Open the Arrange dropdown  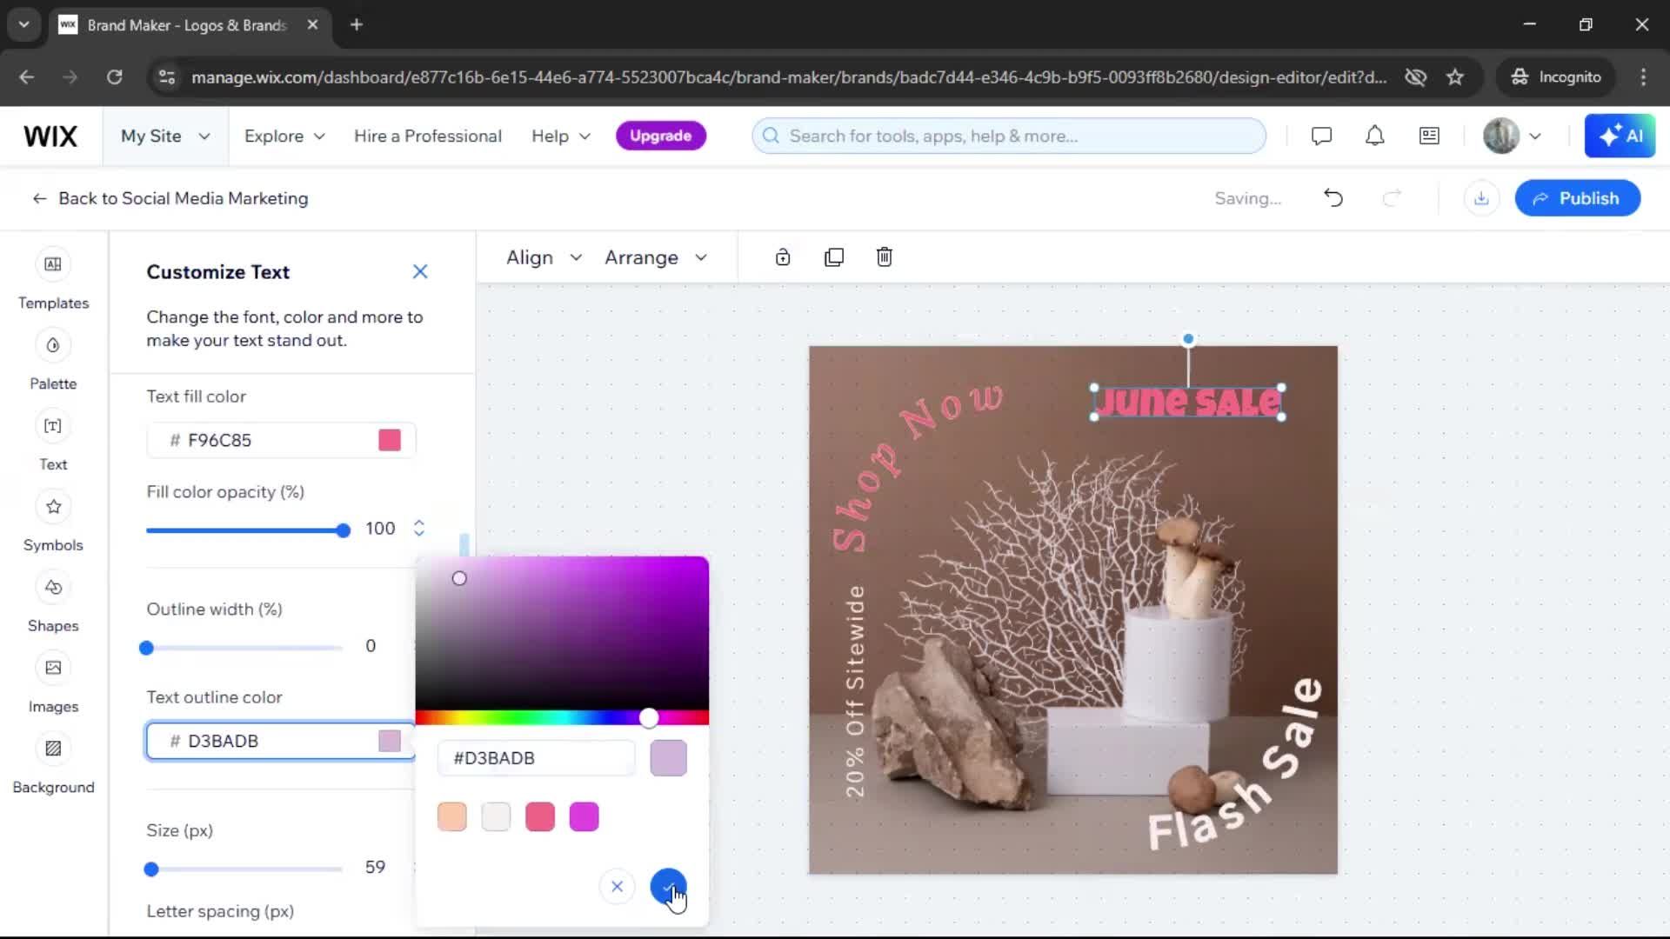pyautogui.click(x=656, y=257)
